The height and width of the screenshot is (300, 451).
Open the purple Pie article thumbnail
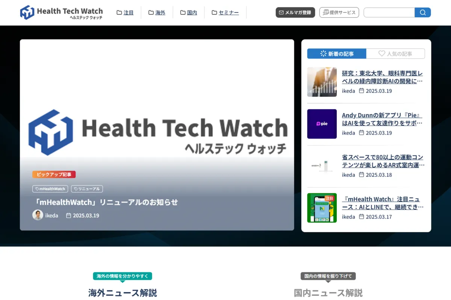tap(322, 124)
